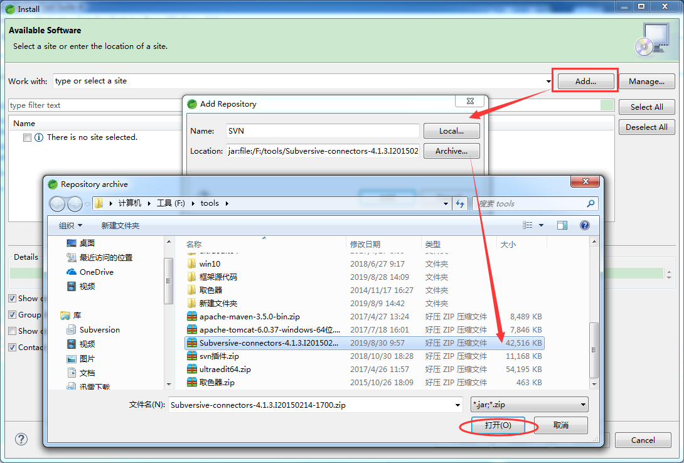Open the Work with site dropdown
The height and width of the screenshot is (463, 684).
pos(548,81)
